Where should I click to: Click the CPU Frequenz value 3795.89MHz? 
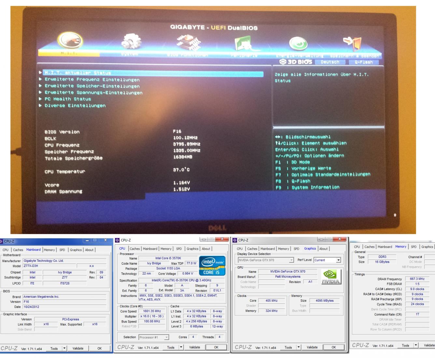(187, 144)
